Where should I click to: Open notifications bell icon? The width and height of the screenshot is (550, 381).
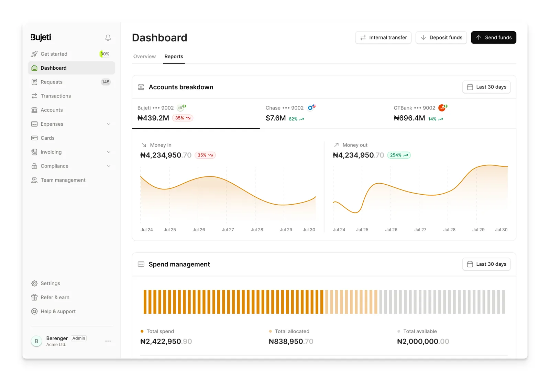click(108, 38)
